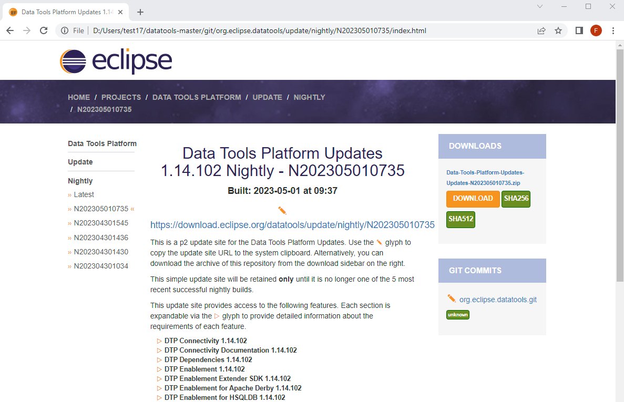
Task: Share this page via the share icon
Action: coord(541,30)
